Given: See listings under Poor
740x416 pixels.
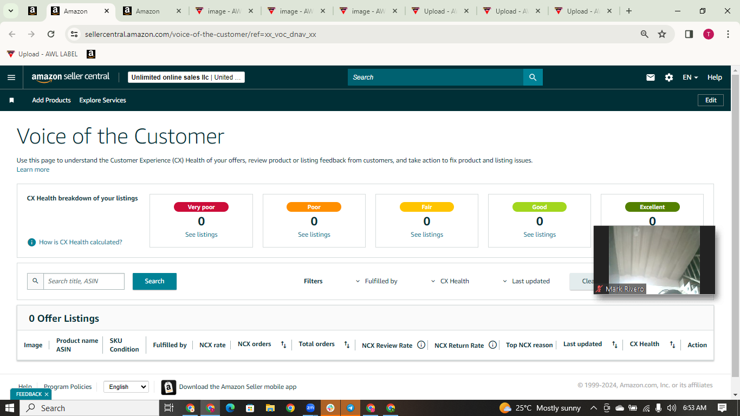Looking at the screenshot, I should (314, 235).
